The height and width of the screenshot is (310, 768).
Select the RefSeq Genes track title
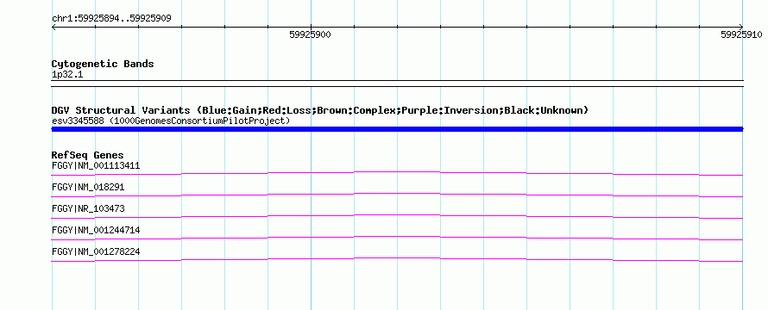coord(88,156)
